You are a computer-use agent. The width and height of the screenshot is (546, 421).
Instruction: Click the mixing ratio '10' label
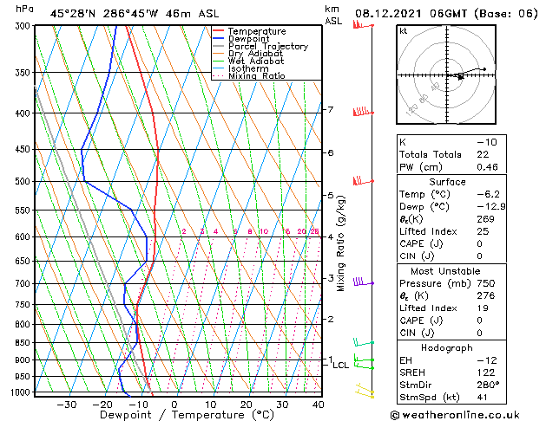[264, 231]
